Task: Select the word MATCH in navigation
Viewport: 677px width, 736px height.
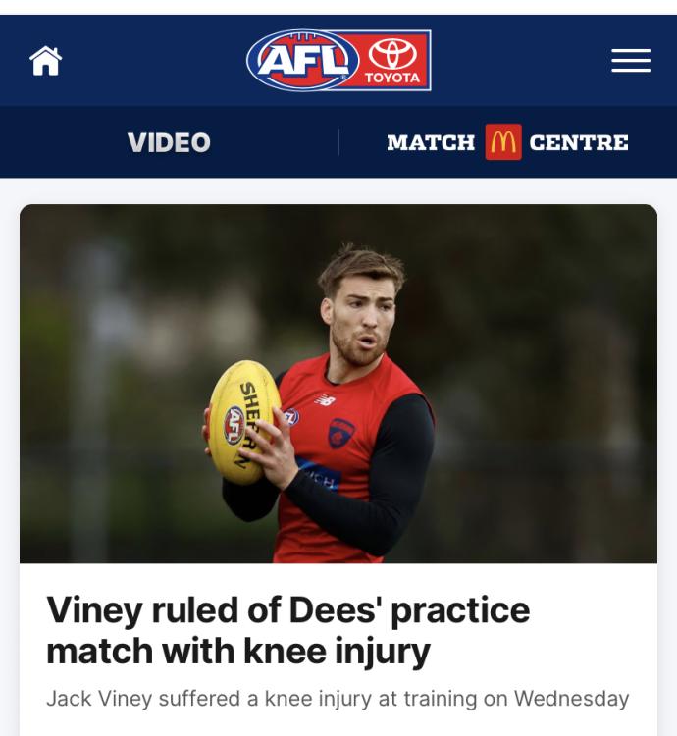Action: point(431,142)
